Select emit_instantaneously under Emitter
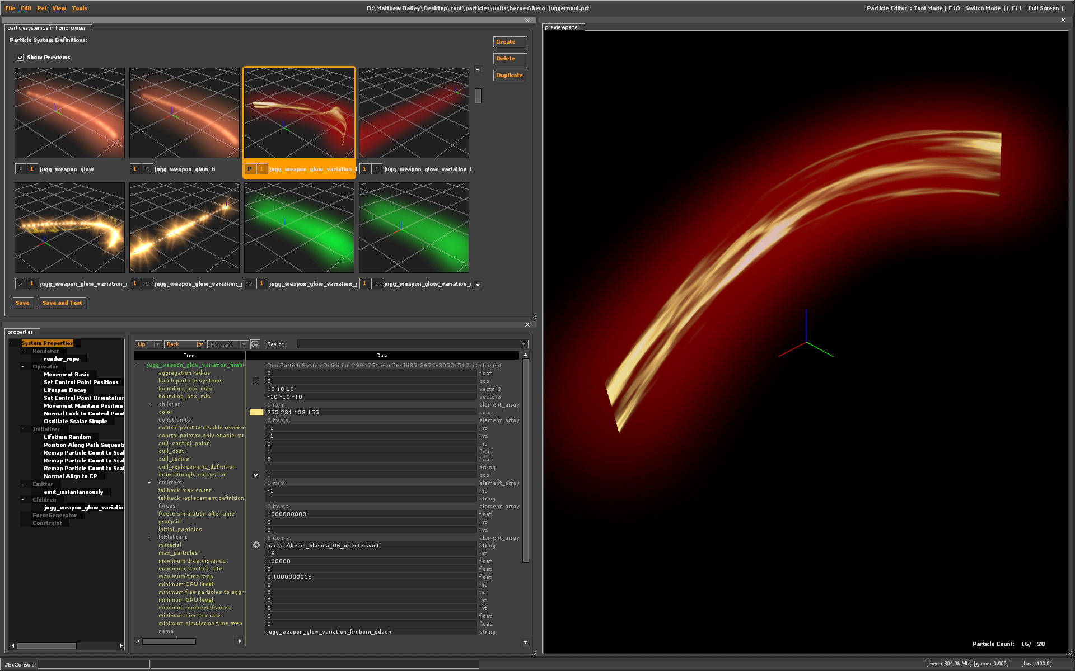Viewport: 1075px width, 671px height. pos(73,492)
